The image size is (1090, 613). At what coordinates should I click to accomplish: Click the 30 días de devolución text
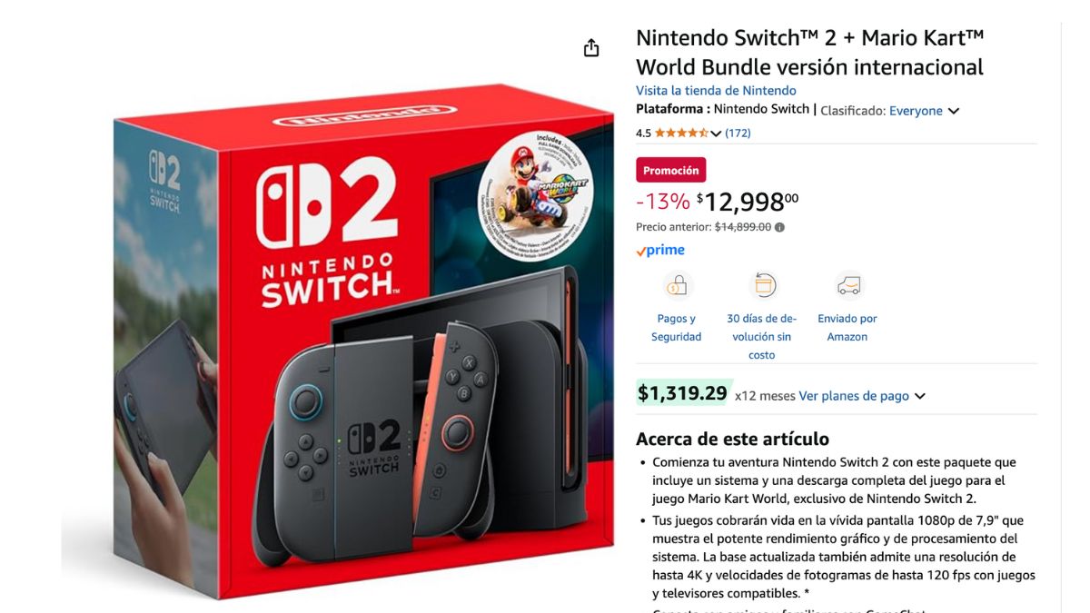click(762, 337)
